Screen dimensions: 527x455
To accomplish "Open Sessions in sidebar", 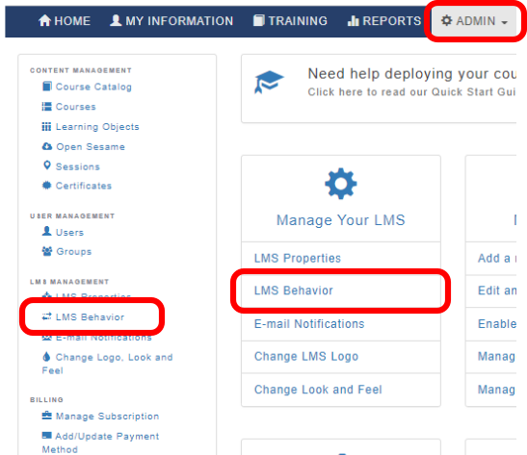I will [78, 166].
